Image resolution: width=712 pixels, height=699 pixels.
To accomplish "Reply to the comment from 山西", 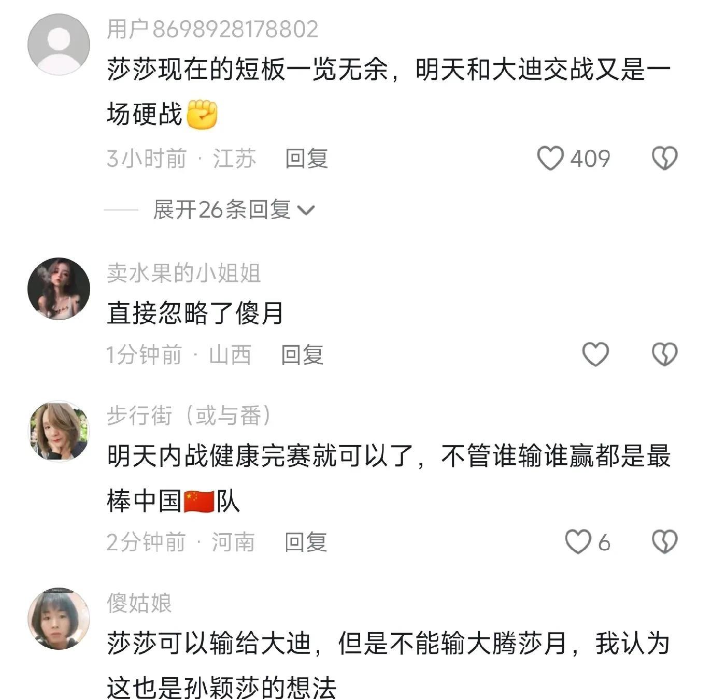I will pos(302,354).
